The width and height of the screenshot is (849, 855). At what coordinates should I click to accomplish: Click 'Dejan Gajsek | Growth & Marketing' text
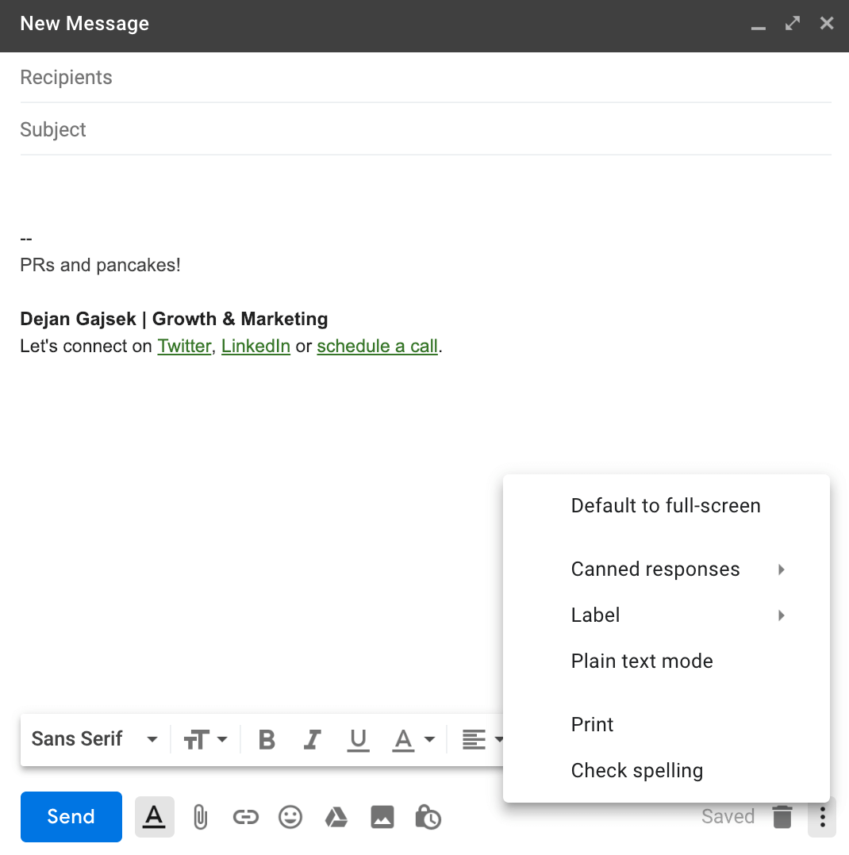click(174, 319)
